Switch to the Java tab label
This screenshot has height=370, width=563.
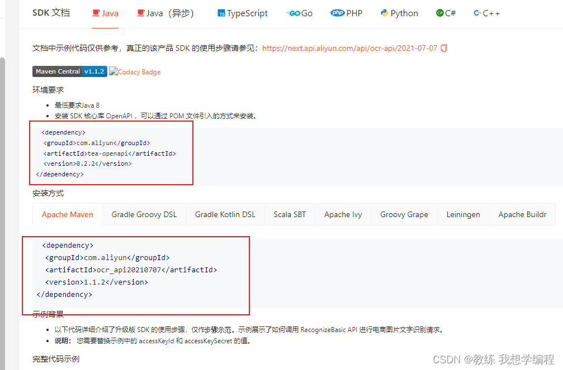tap(110, 13)
